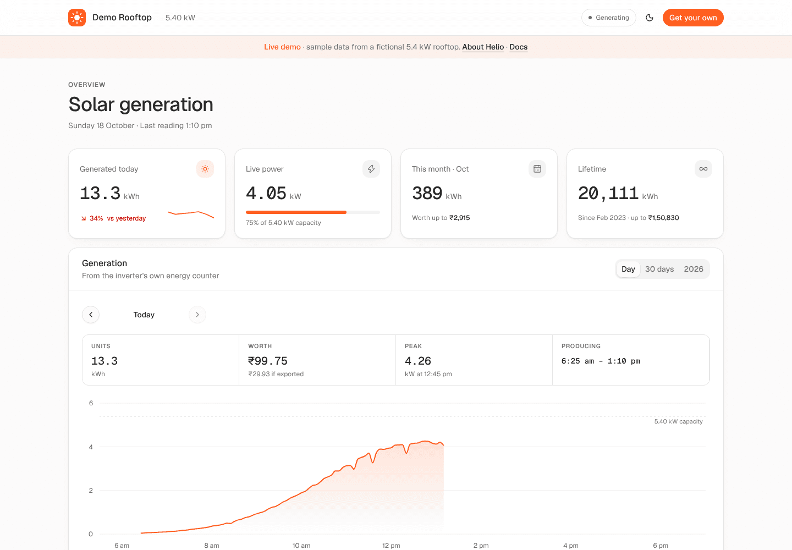The height and width of the screenshot is (550, 792).
Task: Click the 75% of 5.40 kW capacity text
Action: [x=283, y=223]
